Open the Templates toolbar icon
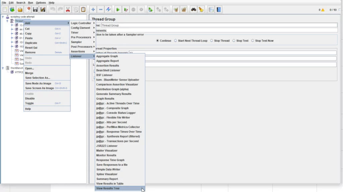 click(x=12, y=10)
